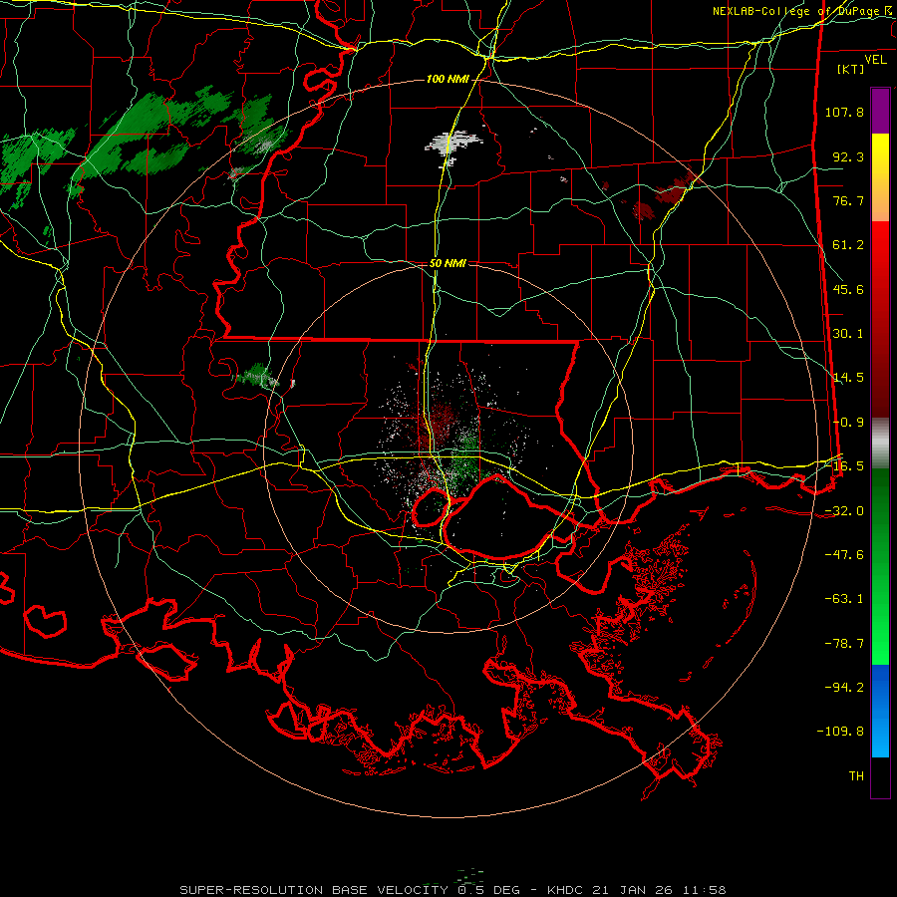Select the -63.1 value on velocity scale
The height and width of the screenshot is (897, 897).
pyautogui.click(x=844, y=599)
